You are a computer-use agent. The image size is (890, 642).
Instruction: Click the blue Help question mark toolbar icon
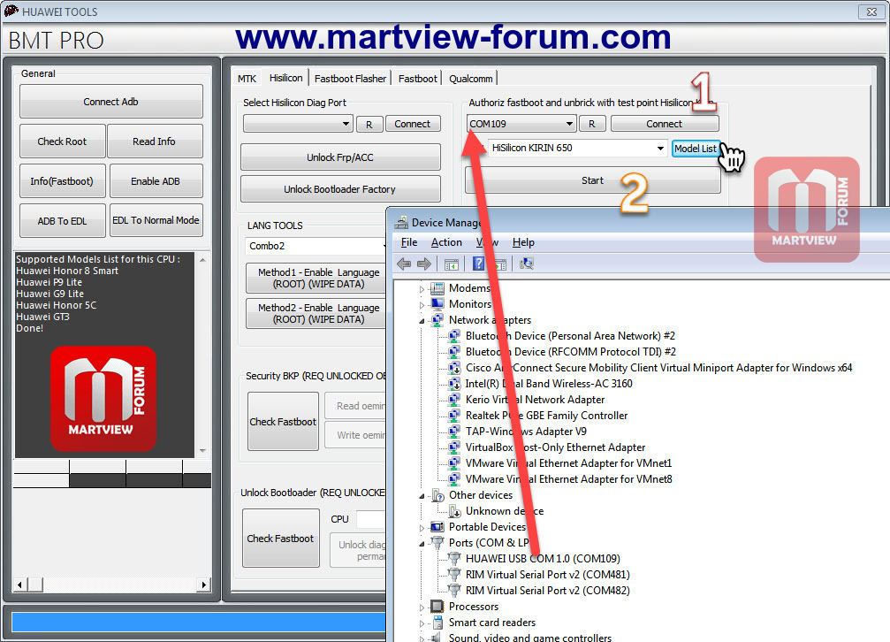pyautogui.click(x=478, y=263)
